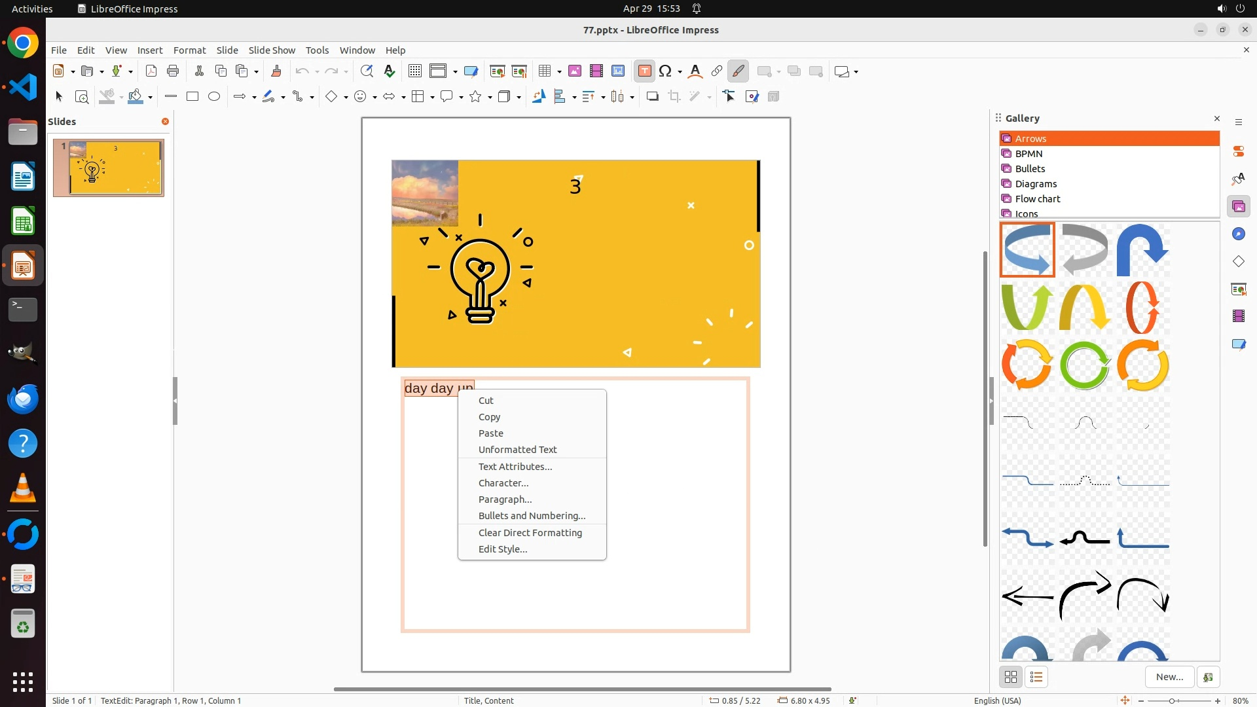
Task: Click the New... gallery button
Action: point(1169,677)
